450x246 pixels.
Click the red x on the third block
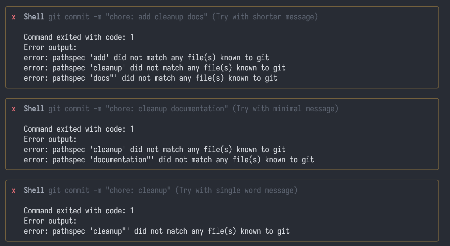(14, 191)
